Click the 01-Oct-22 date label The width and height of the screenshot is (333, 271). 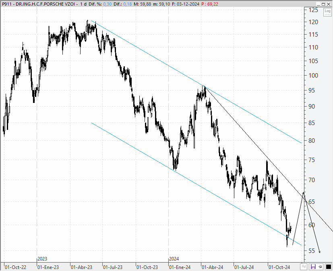(x=16, y=267)
